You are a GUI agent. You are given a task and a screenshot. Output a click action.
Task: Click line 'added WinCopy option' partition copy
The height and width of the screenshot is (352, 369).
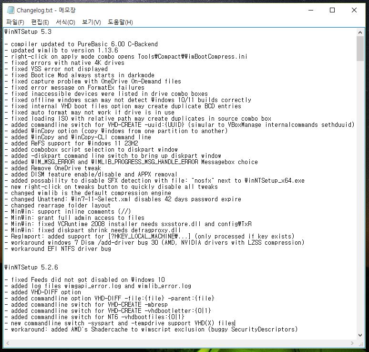coord(116,131)
